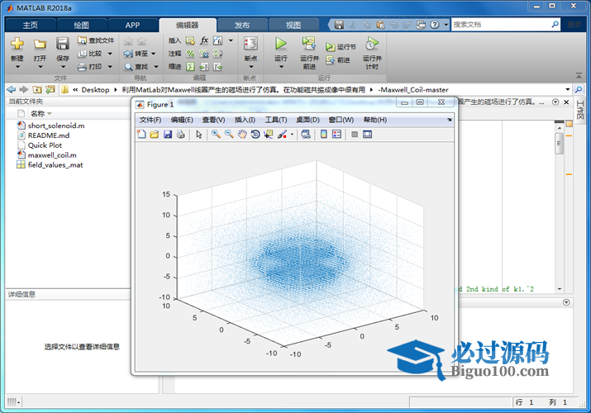This screenshot has width=591, height=413.
Task: Click the 转至 (Go To) button
Action: pos(136,54)
